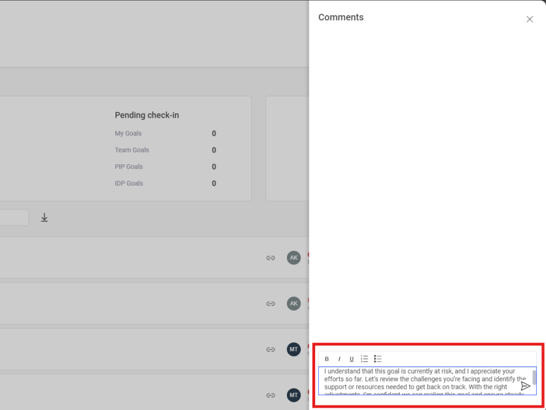The width and height of the screenshot is (546, 410).
Task: Click the AK avatar in the second goal row
Action: click(x=294, y=303)
